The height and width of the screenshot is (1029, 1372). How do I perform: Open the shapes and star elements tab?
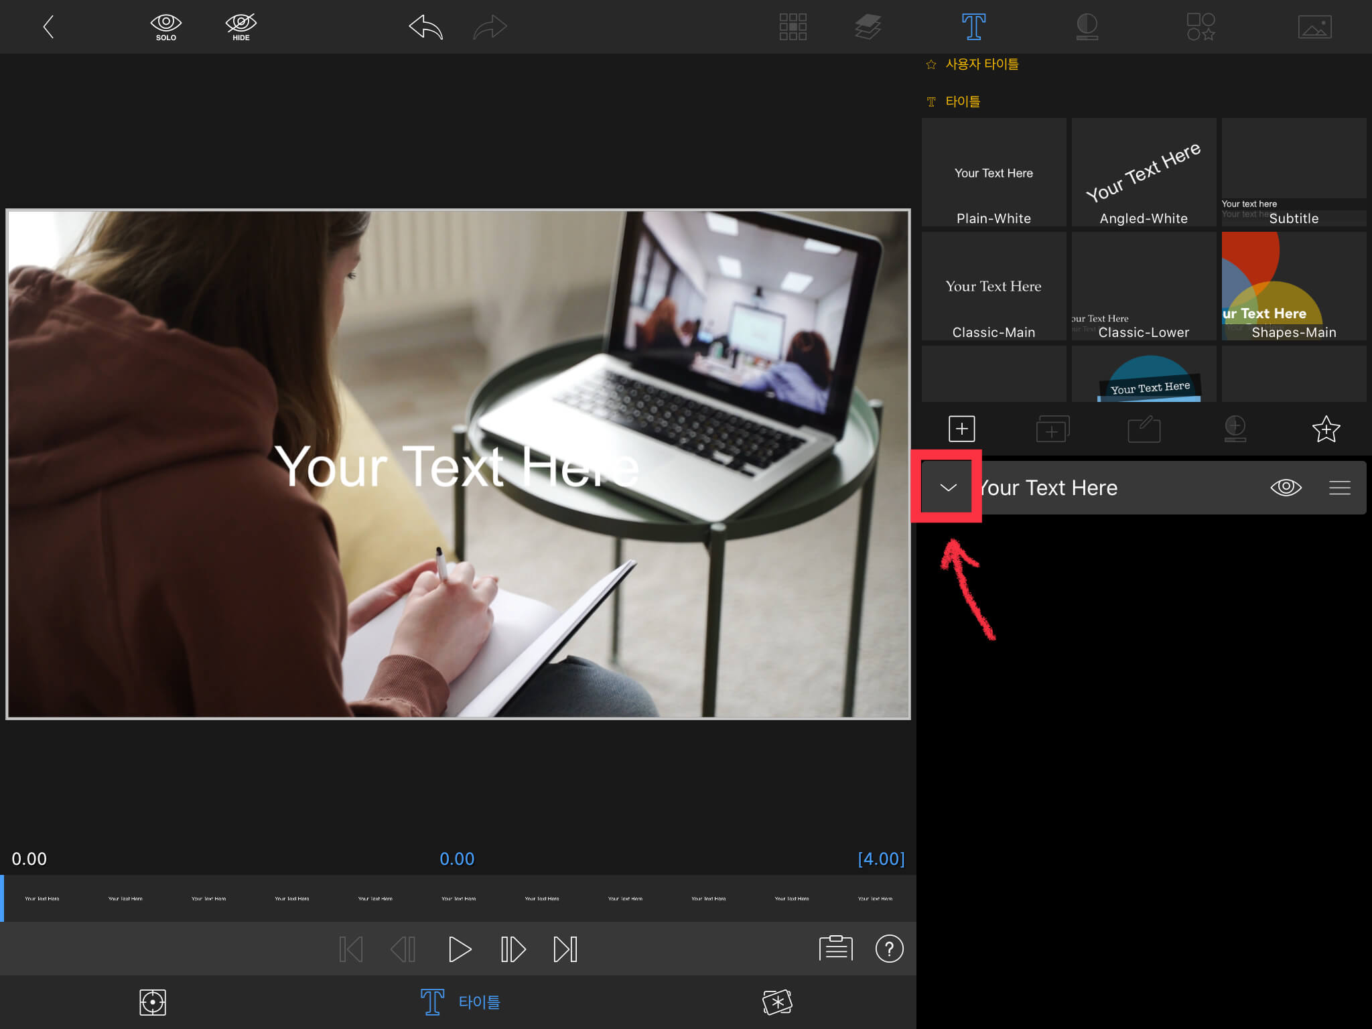pyautogui.click(x=1200, y=27)
